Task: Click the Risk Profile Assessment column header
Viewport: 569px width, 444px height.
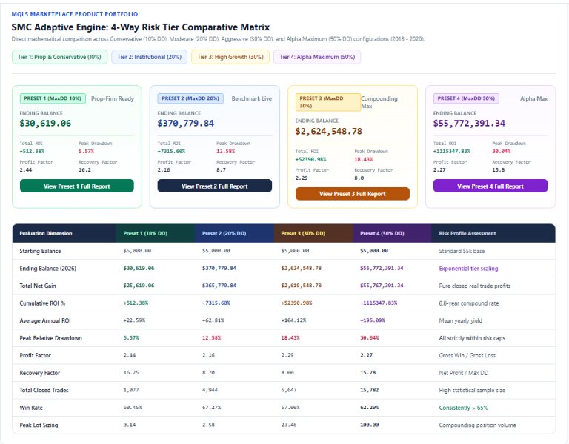Action: coord(467,233)
